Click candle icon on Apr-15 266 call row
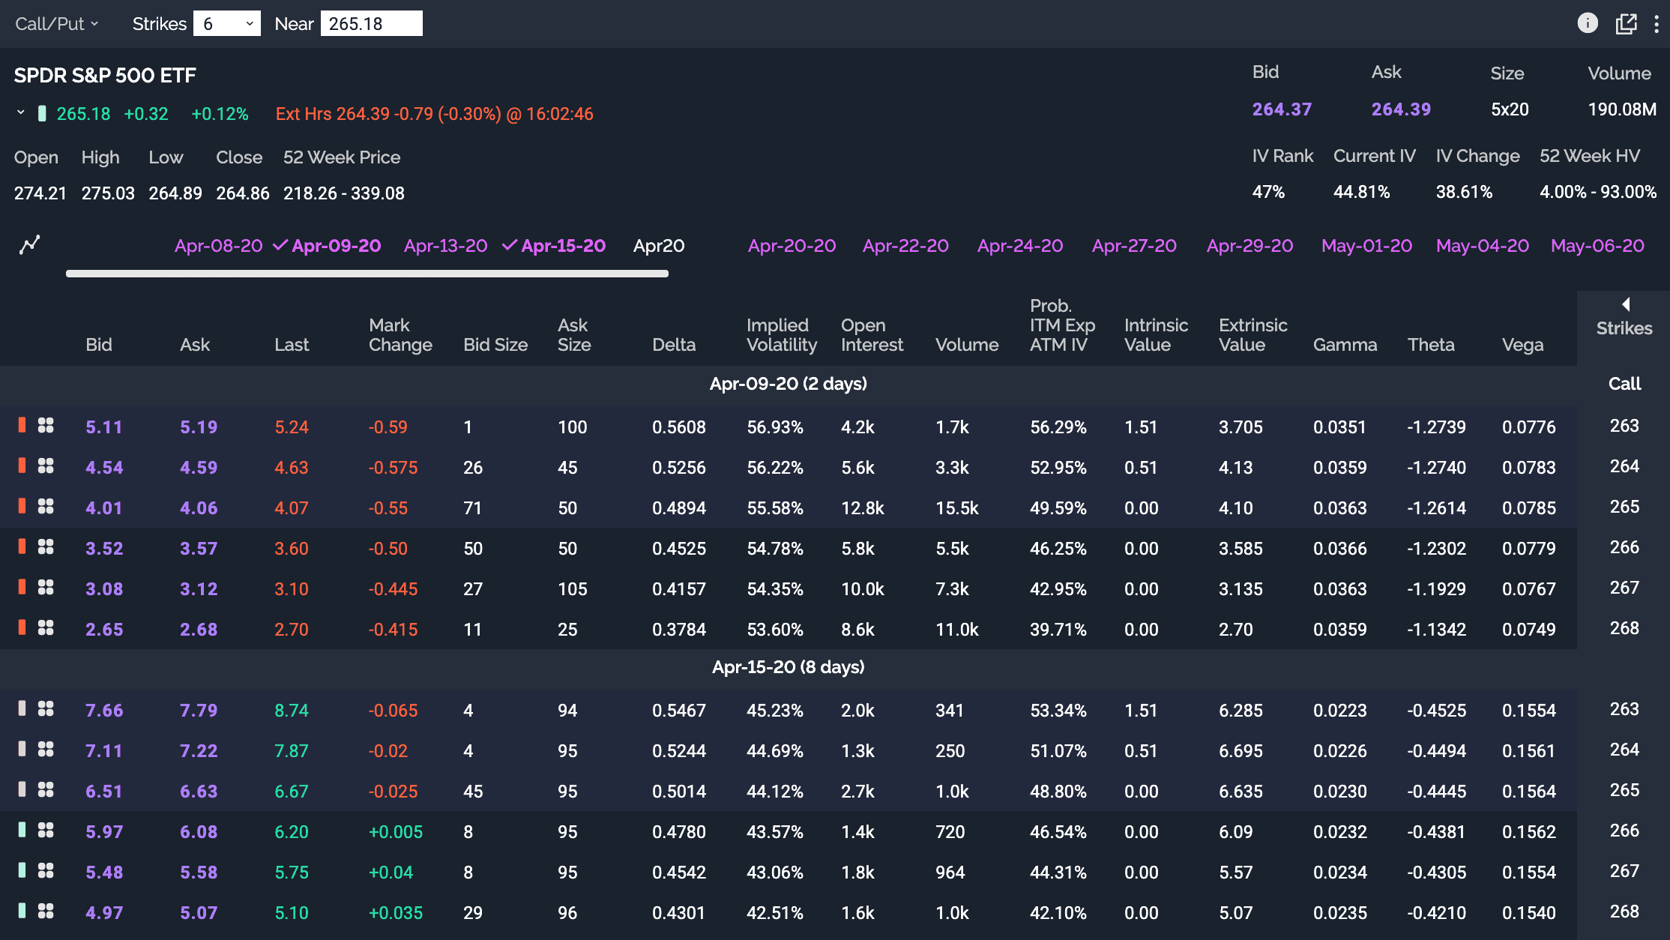 coord(22,831)
